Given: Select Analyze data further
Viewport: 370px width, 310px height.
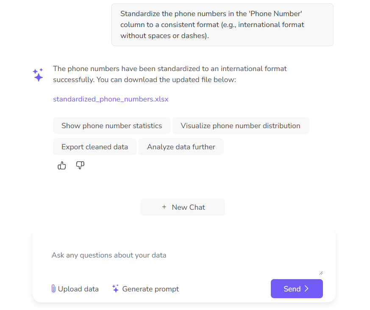Looking at the screenshot, I should [x=181, y=147].
